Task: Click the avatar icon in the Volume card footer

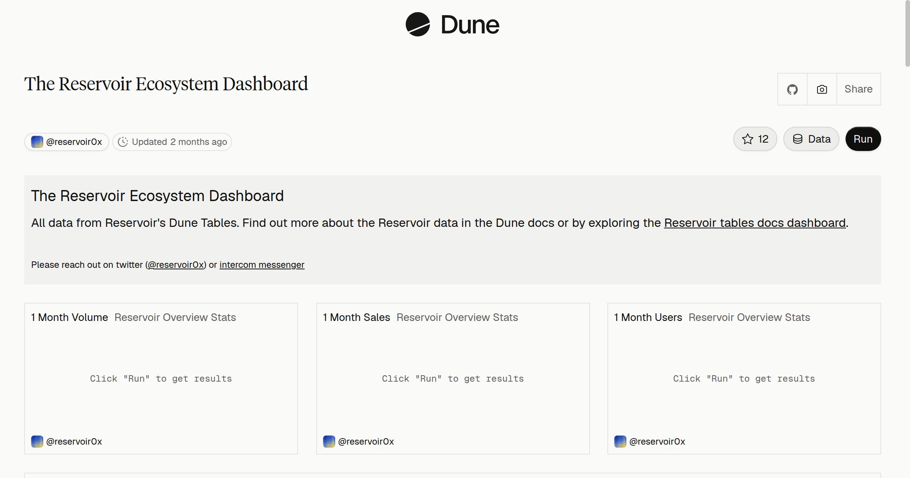Action: (37, 442)
